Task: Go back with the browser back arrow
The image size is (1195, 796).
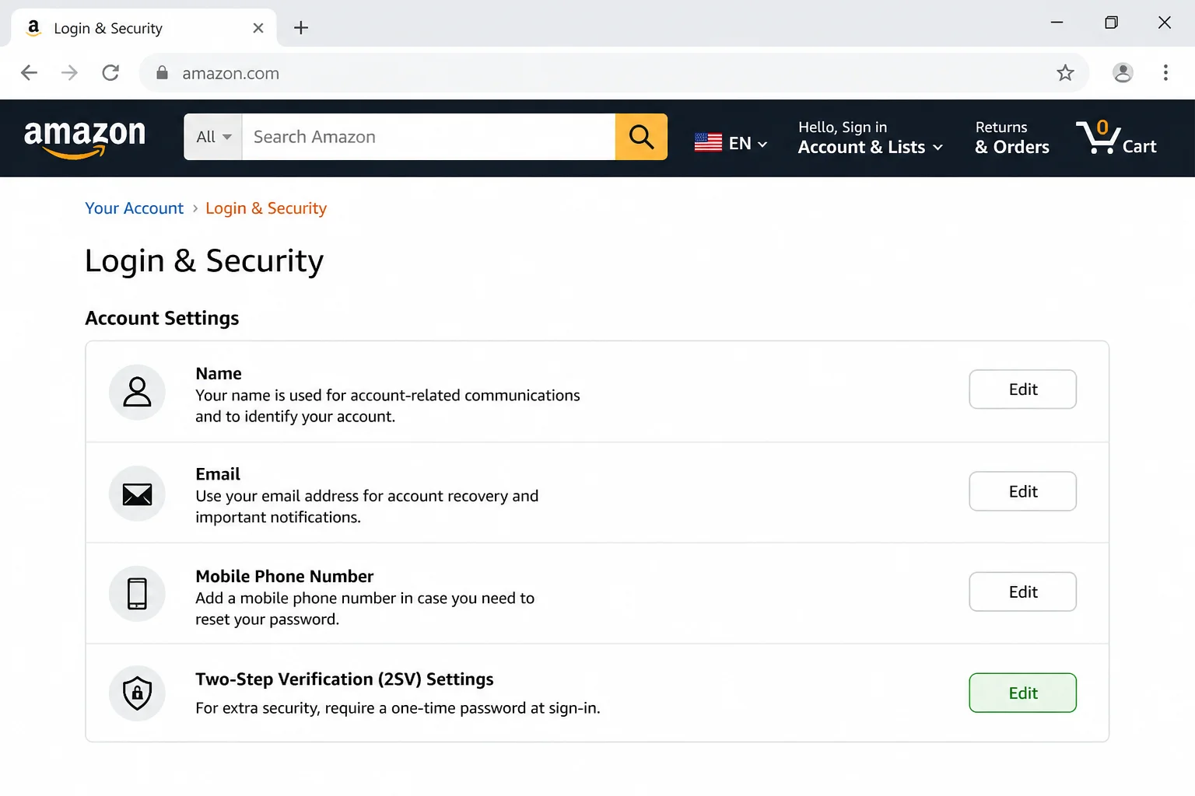Action: coord(29,73)
